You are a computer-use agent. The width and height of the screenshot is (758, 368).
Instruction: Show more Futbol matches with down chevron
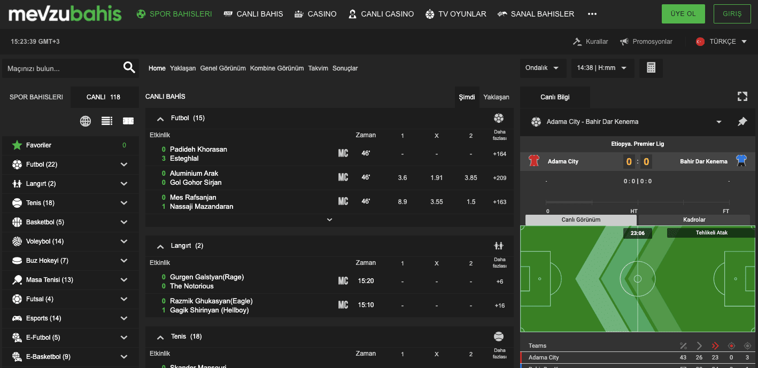point(329,220)
